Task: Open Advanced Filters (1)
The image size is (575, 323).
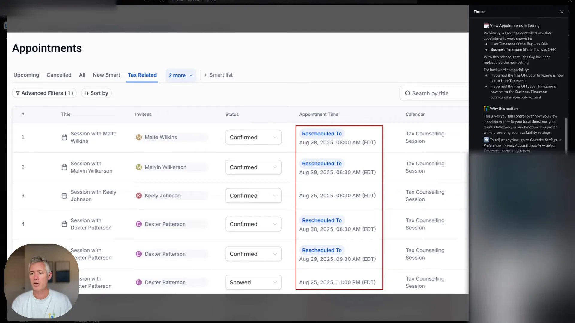Action: (44, 93)
